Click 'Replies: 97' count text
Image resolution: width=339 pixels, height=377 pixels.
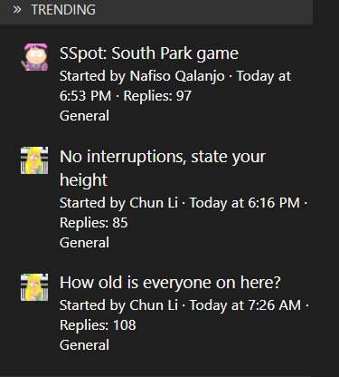(157, 96)
